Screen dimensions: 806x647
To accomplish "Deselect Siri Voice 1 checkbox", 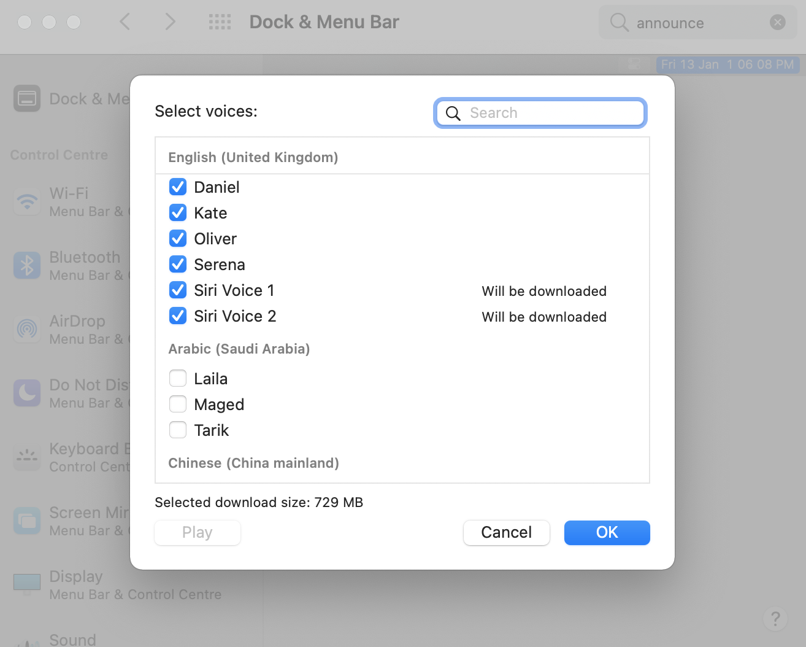I will click(x=178, y=290).
